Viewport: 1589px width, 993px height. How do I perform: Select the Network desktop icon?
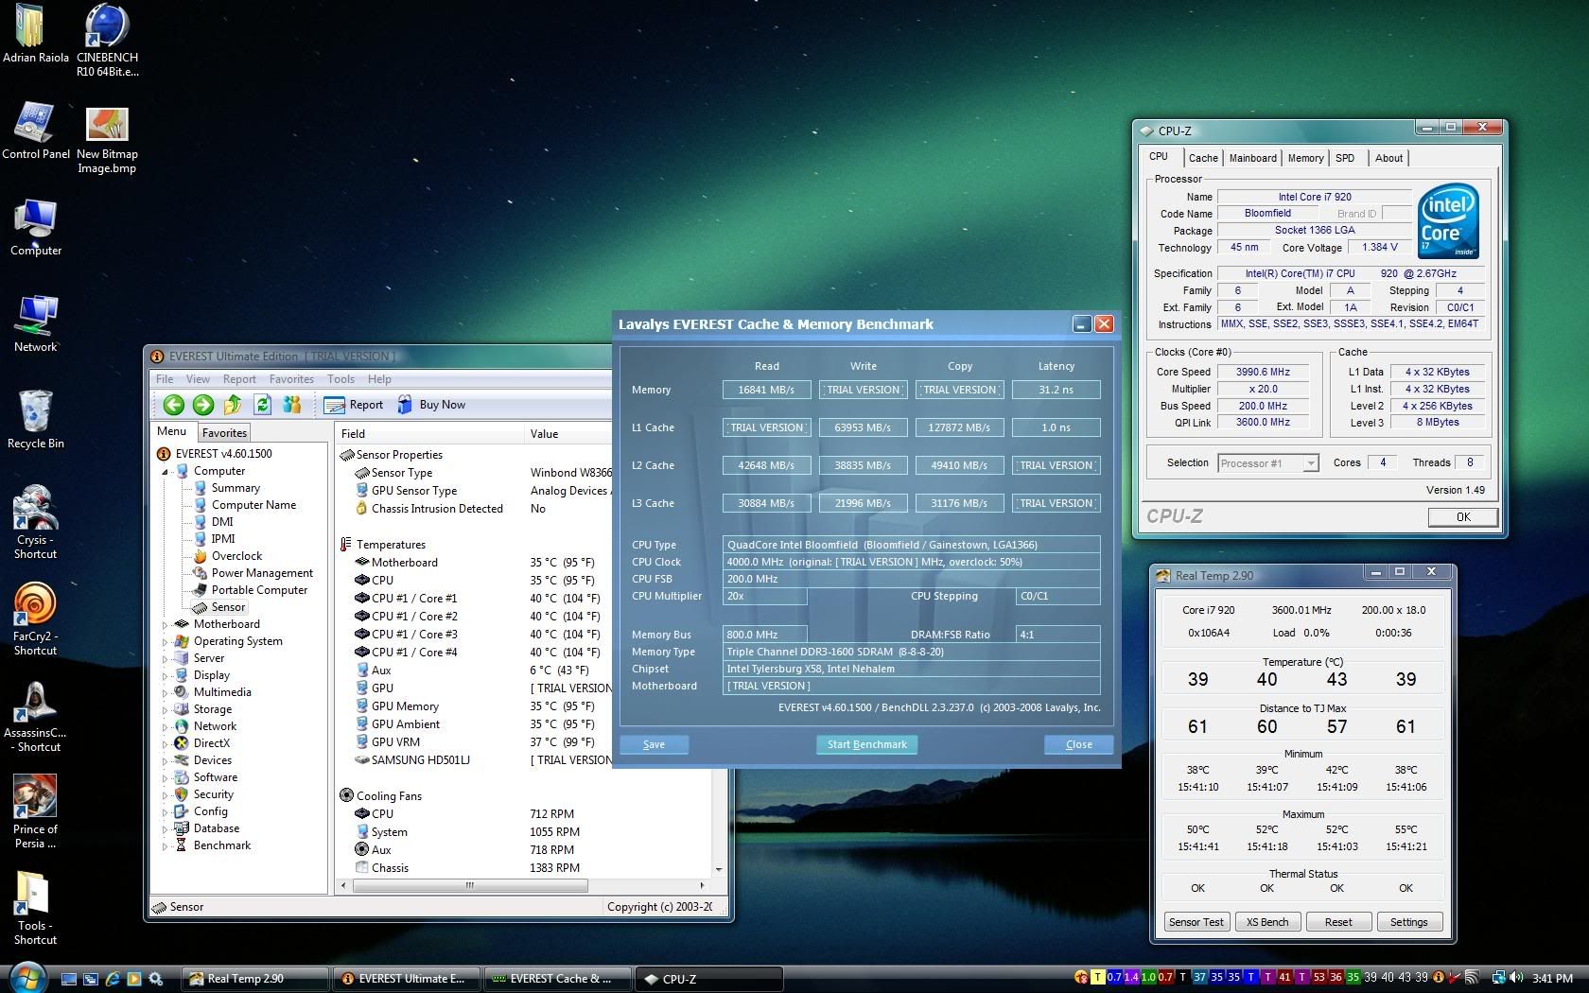click(x=35, y=324)
